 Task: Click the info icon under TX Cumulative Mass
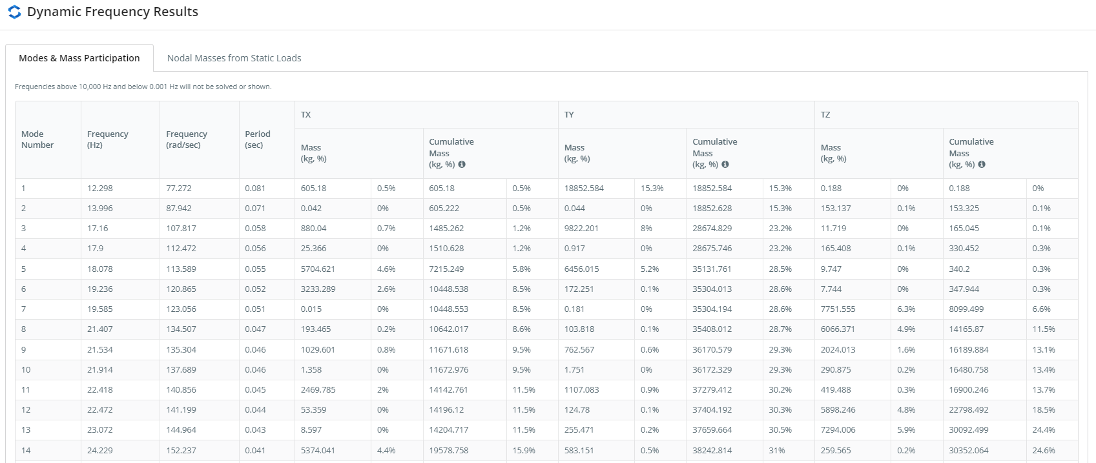[462, 165]
